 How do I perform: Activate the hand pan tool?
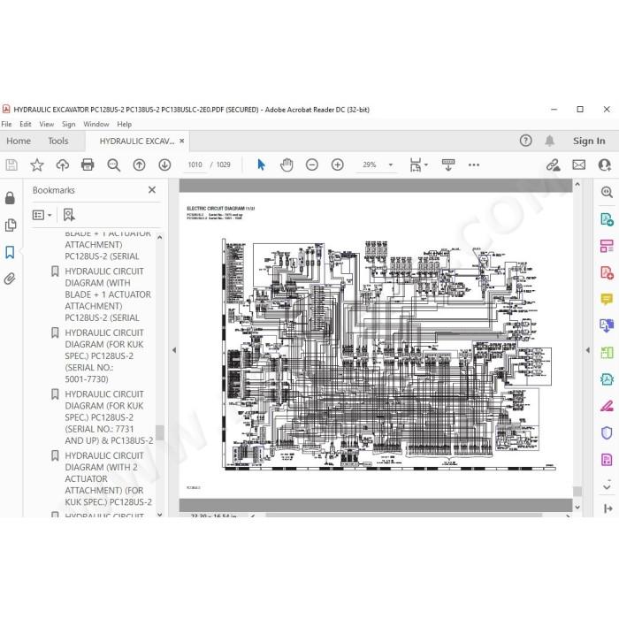[x=287, y=164]
